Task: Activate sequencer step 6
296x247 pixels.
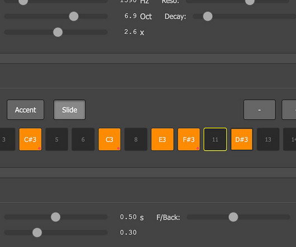Action: point(83,139)
